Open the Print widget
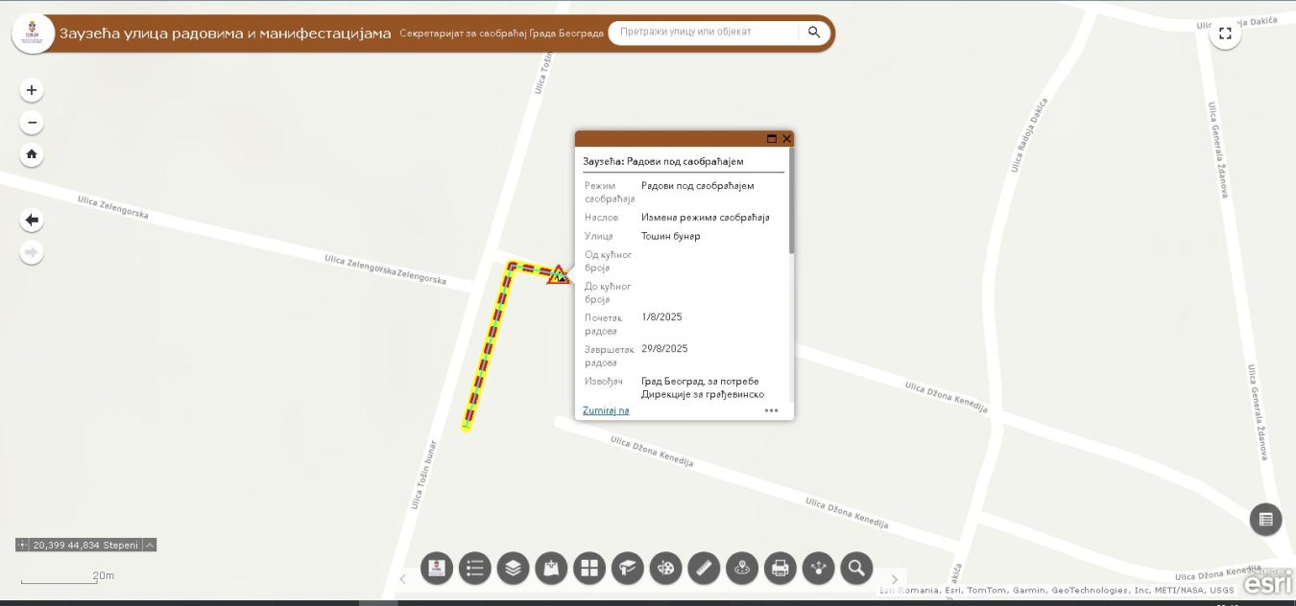This screenshot has height=606, width=1296. tap(780, 568)
